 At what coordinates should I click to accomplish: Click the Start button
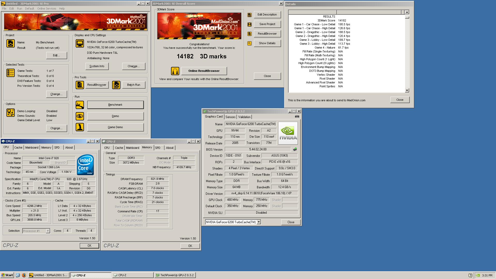[7, 275]
